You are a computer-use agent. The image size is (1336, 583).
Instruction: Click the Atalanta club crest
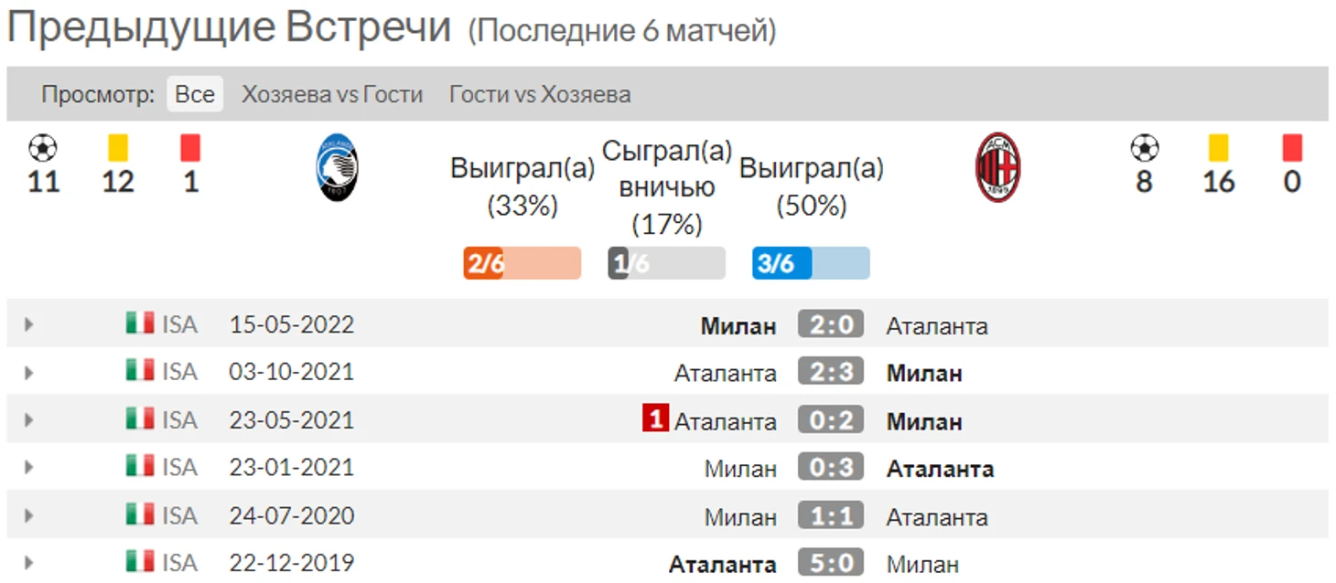coord(337,168)
